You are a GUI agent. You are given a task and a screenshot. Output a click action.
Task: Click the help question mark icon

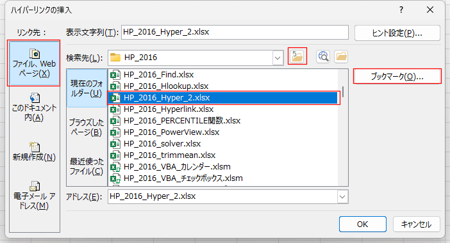401,10
